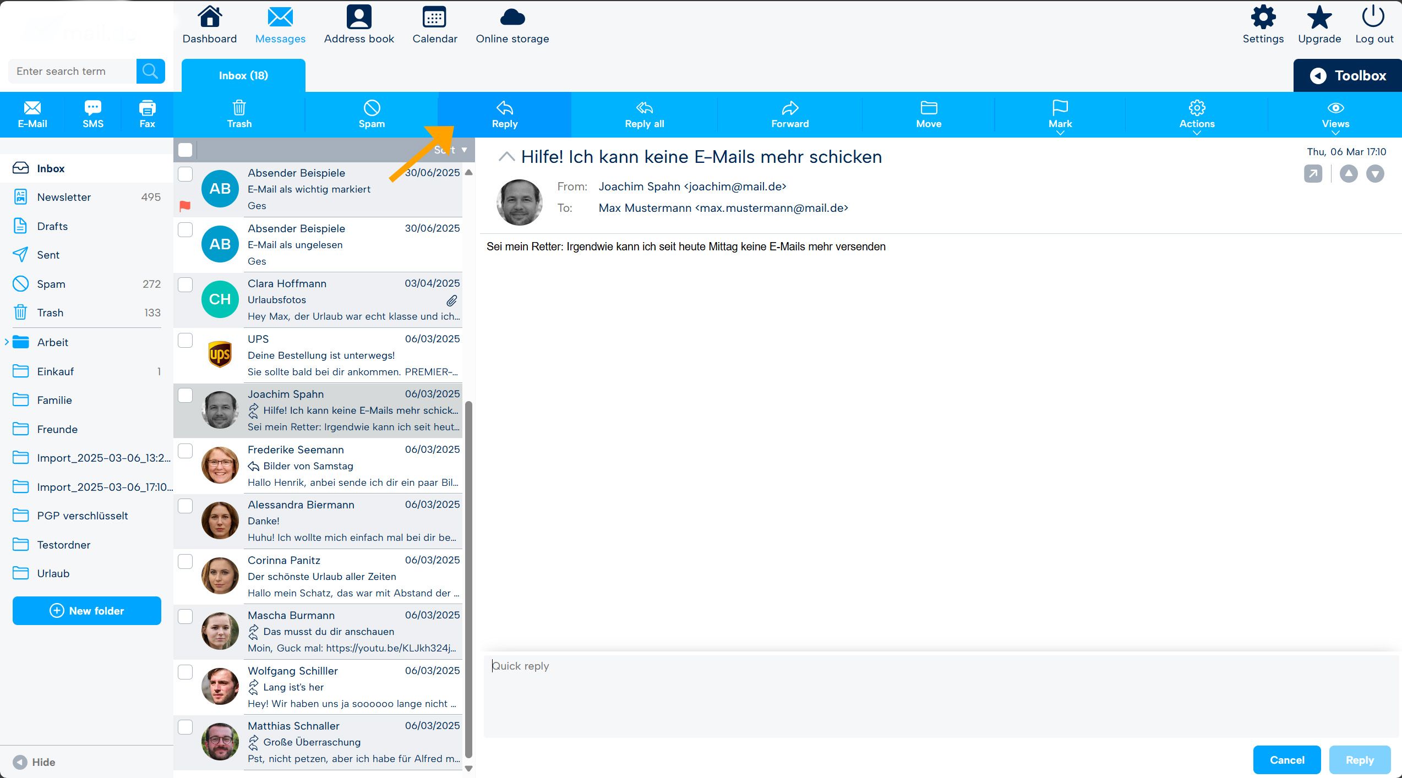The width and height of the screenshot is (1402, 778).
Task: Click recipient max.mustermann@mail.de
Action: 723,208
